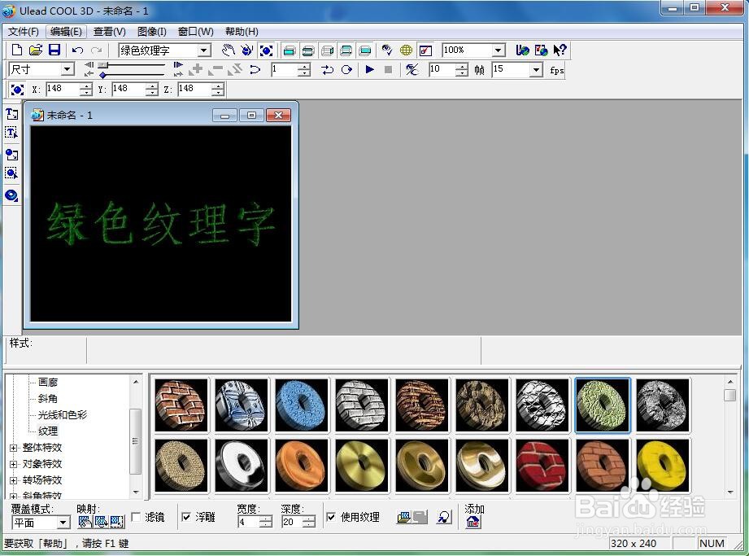Click the Insert text tool in left sidebar
Viewport: 749px width, 556px height.
click(11, 114)
